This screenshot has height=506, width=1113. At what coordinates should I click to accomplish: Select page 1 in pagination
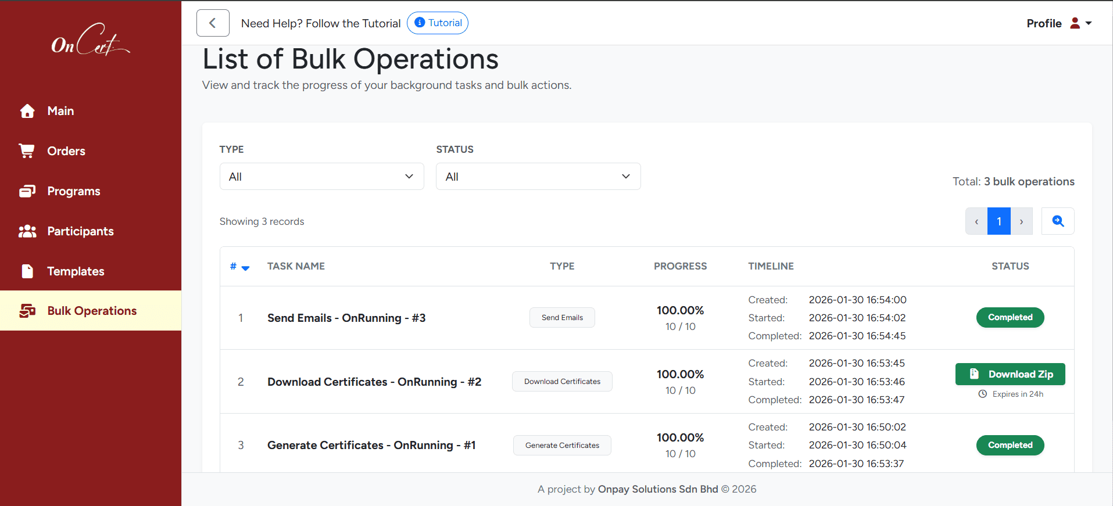999,221
